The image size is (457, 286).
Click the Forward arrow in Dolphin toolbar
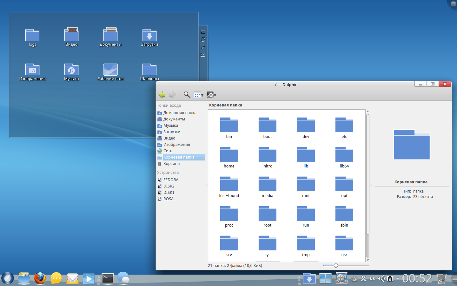click(x=172, y=95)
